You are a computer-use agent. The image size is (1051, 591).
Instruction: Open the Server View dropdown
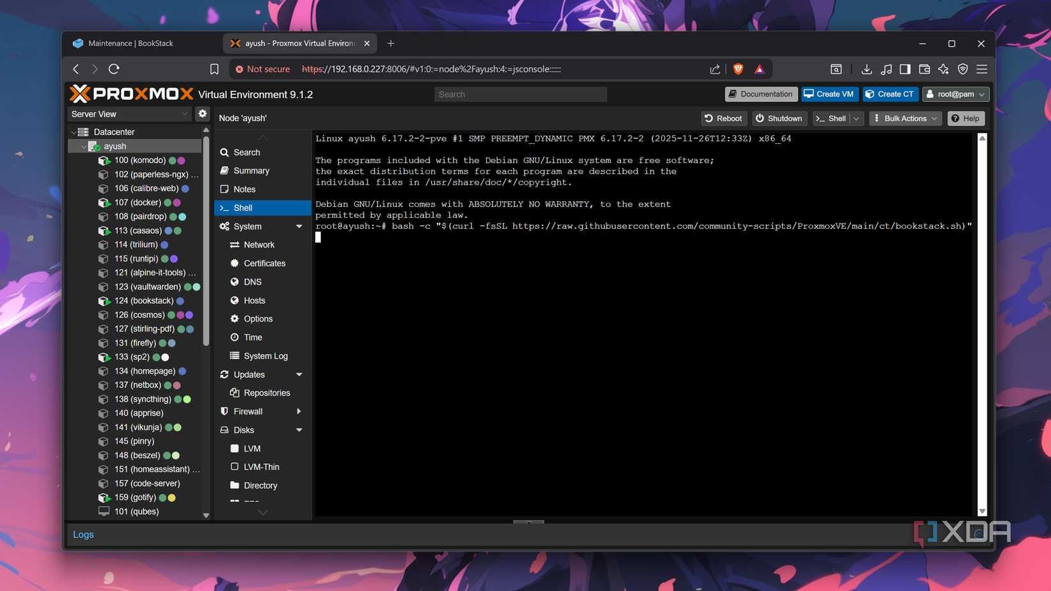pos(129,113)
